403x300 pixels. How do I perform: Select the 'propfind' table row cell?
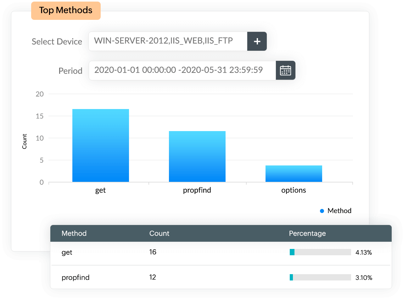(76, 278)
